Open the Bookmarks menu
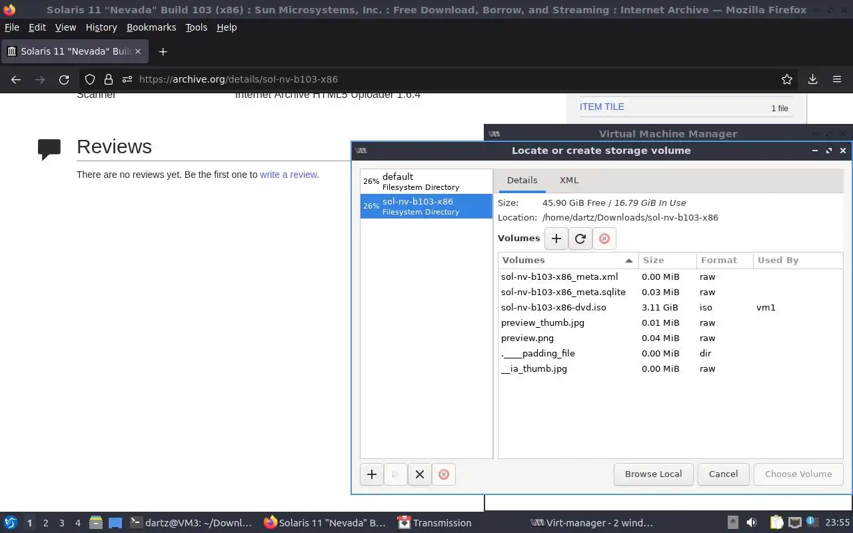 (x=151, y=27)
